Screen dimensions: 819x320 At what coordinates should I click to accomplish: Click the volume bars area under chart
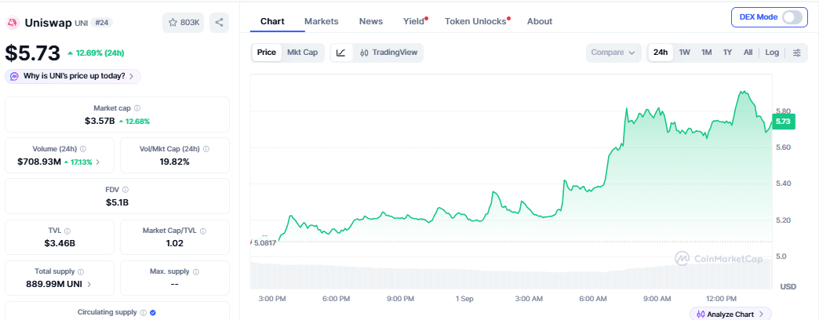511,274
